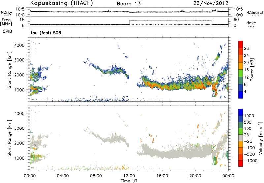Screen dimensions: 264x183
Task: Select the CPID row label
Action: [7, 31]
